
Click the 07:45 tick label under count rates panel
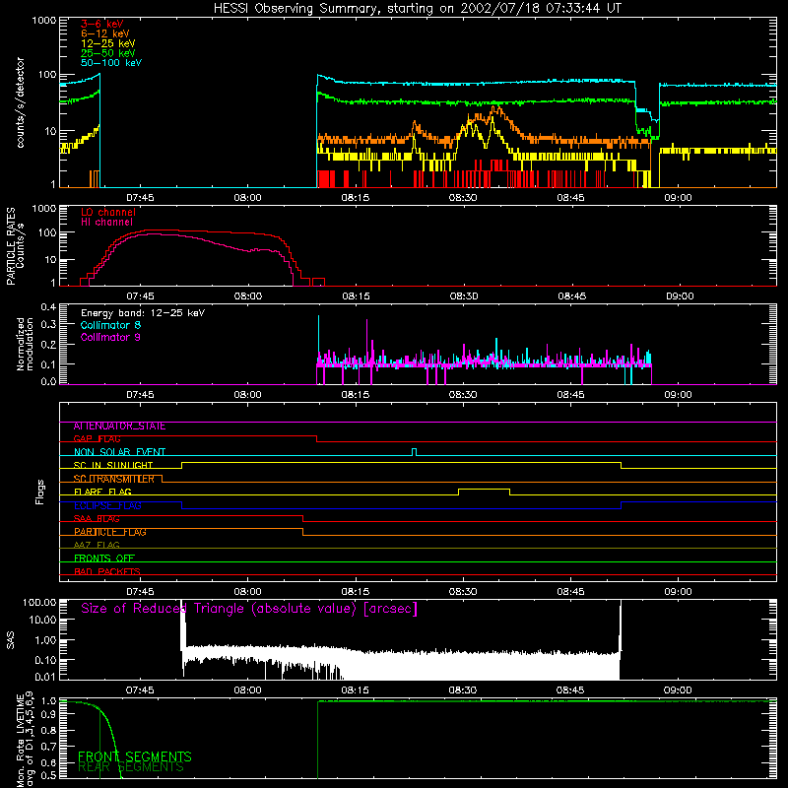140,198
